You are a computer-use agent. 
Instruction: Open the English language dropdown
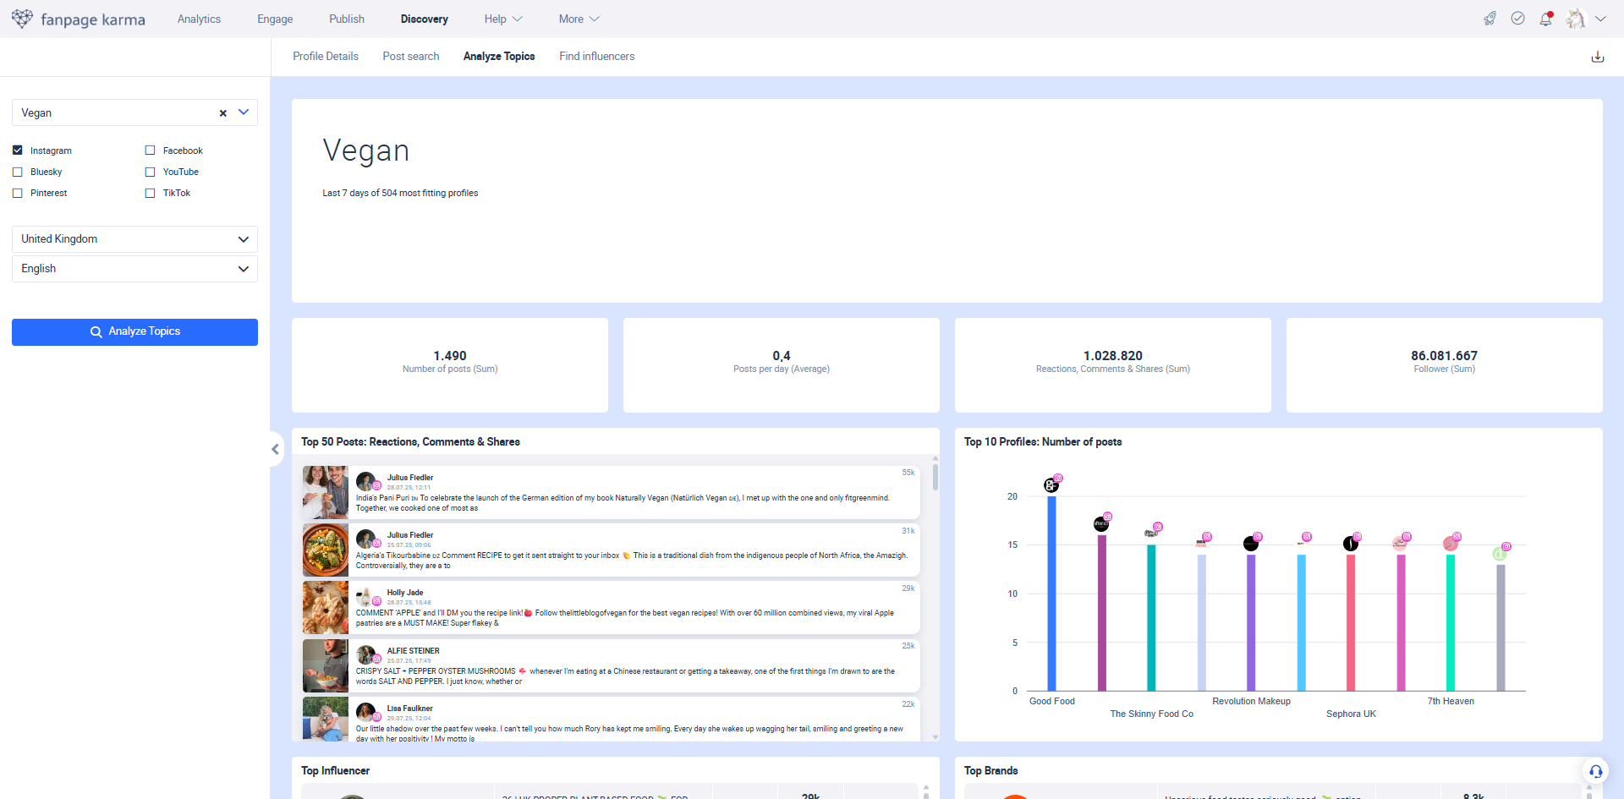tap(134, 269)
